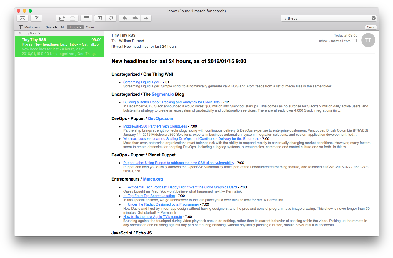Compose a new message with the pencil icon
This screenshot has height=258, width=393.
click(36, 18)
